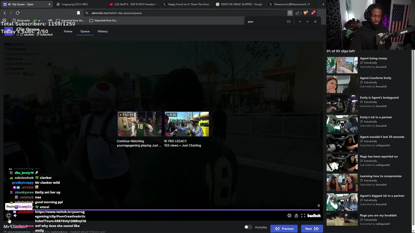Viewport: 415px width, 233px height.
Task: Open the apps grid in bookmarks bar
Action: click(x=4, y=20)
